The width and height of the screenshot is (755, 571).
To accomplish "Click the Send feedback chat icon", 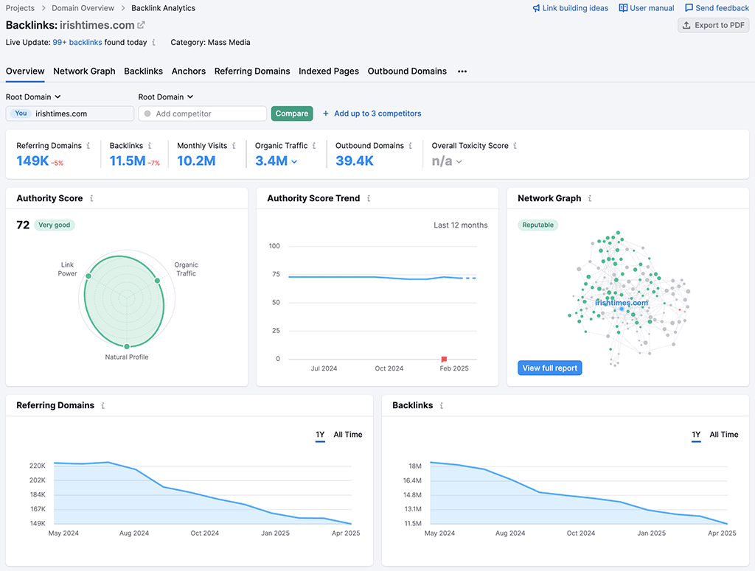I will (689, 8).
